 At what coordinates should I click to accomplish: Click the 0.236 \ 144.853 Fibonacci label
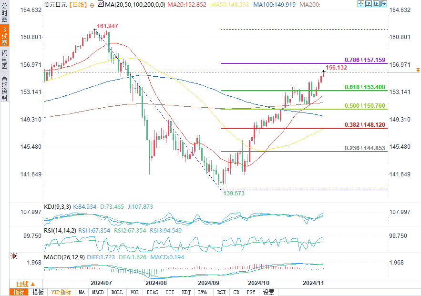[x=365, y=148]
